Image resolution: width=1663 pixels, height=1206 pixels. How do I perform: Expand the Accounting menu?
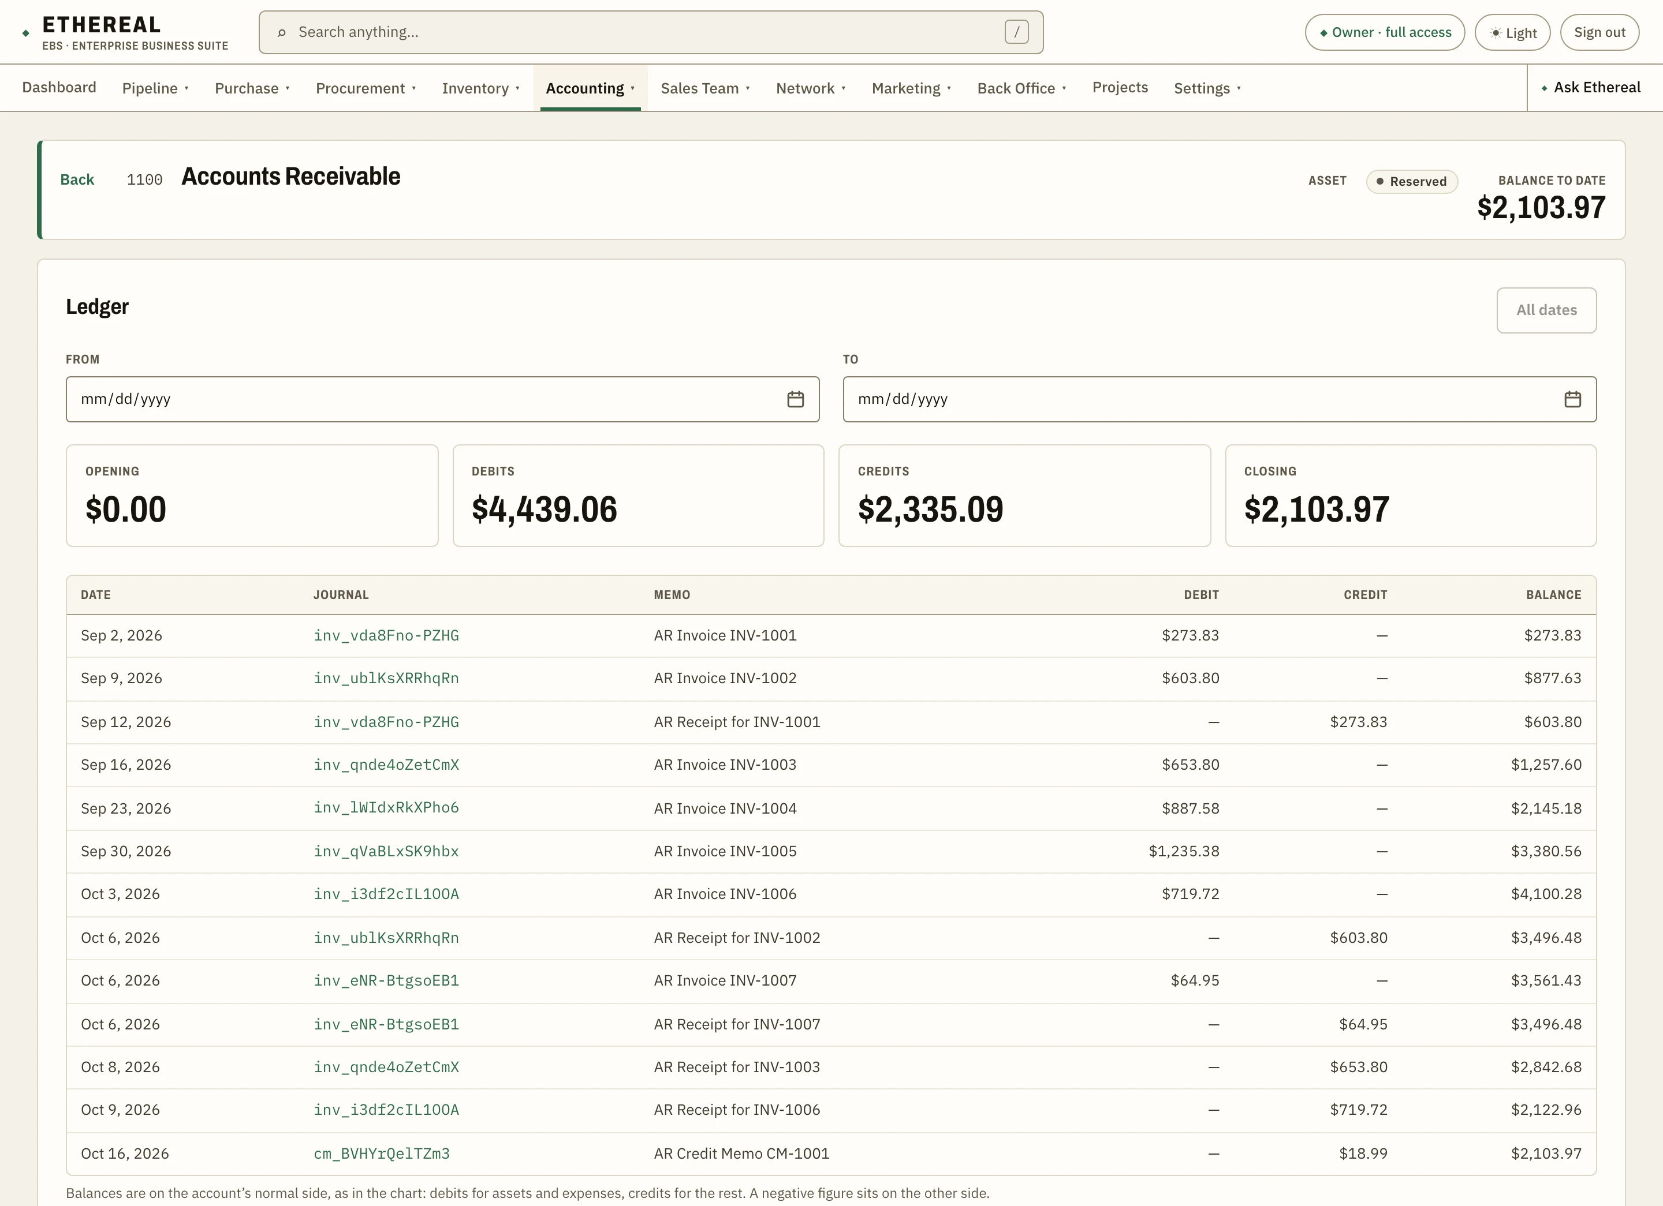point(590,88)
